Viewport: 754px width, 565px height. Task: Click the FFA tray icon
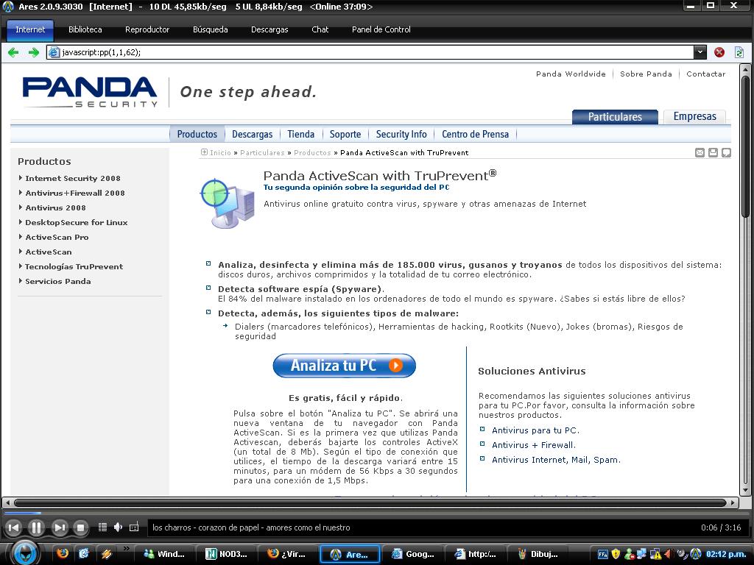point(602,554)
